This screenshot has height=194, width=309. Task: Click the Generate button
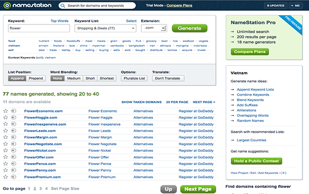click(189, 28)
